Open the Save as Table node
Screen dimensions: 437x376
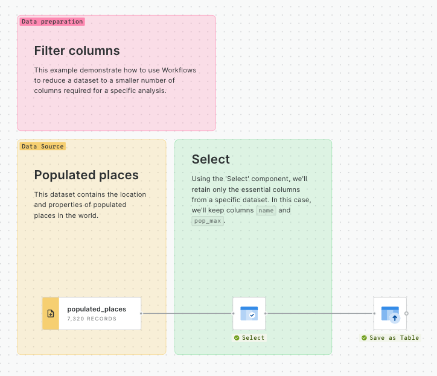pyautogui.click(x=390, y=313)
